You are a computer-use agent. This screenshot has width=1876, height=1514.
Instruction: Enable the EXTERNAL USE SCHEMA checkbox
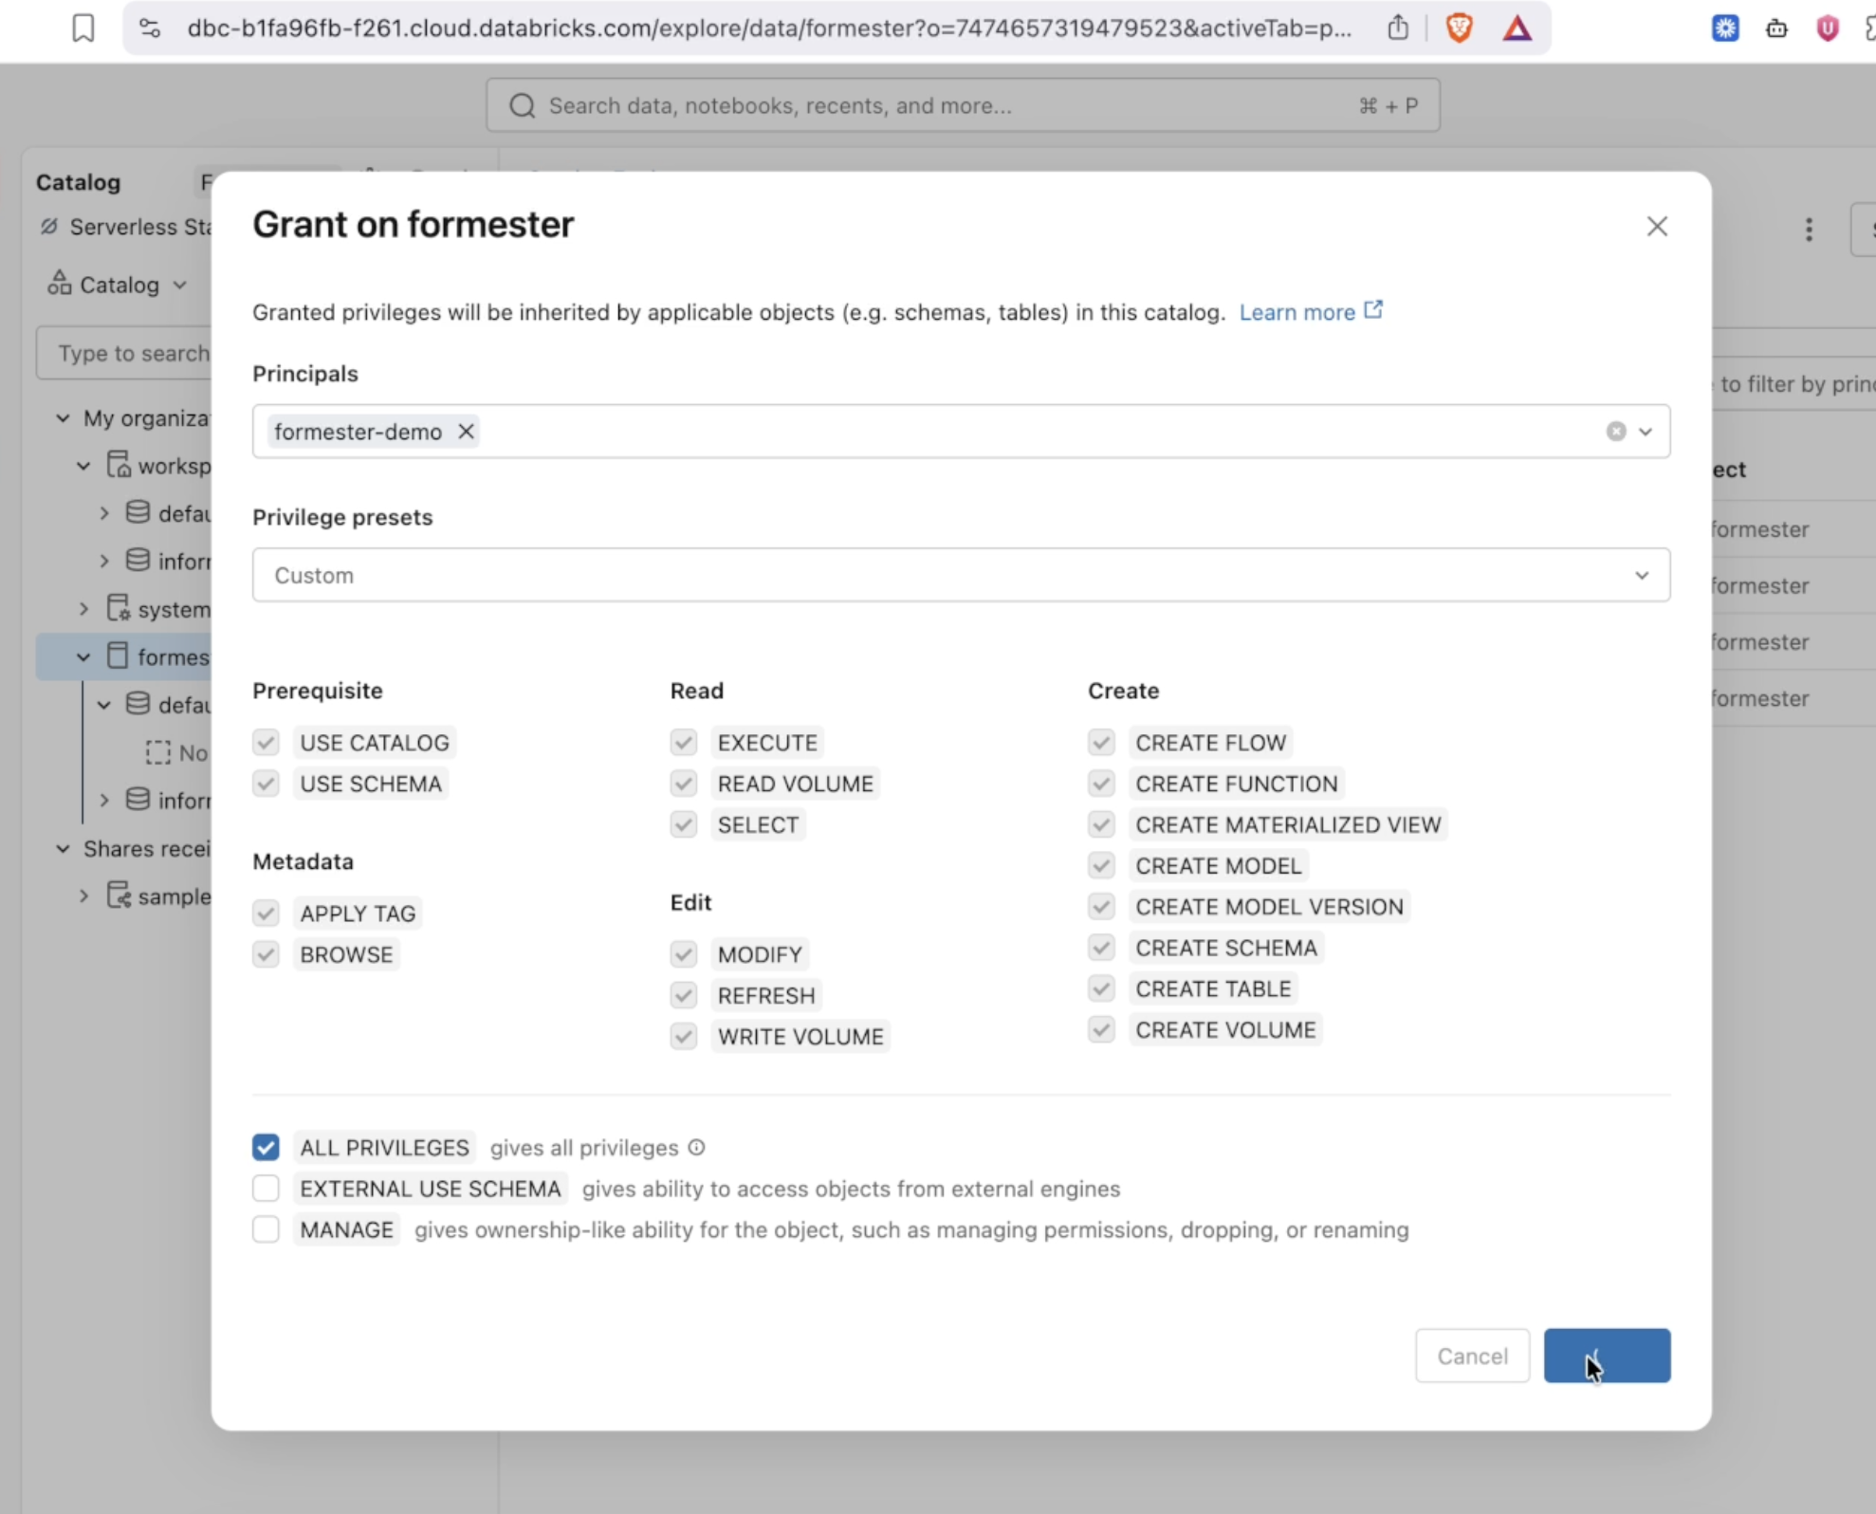266,1188
